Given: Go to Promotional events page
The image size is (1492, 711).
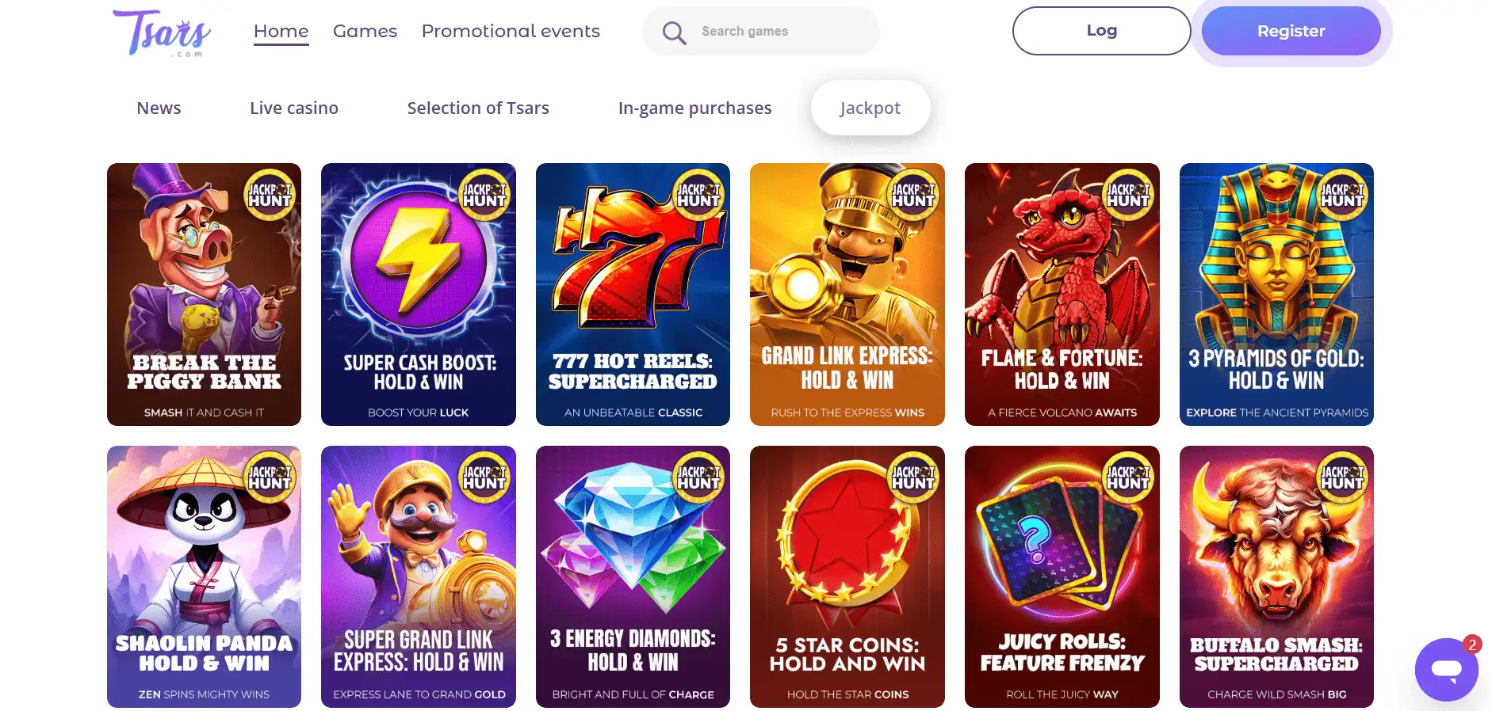Looking at the screenshot, I should pyautogui.click(x=511, y=31).
